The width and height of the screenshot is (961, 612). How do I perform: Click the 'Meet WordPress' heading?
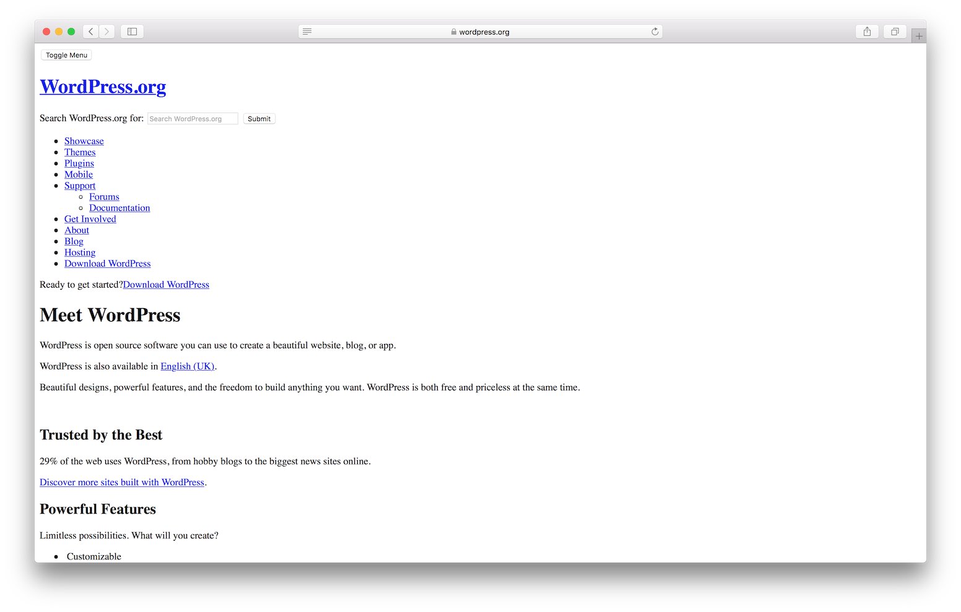(x=110, y=315)
